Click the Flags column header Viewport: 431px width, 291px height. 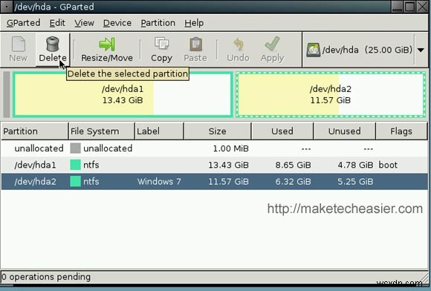[x=401, y=131]
